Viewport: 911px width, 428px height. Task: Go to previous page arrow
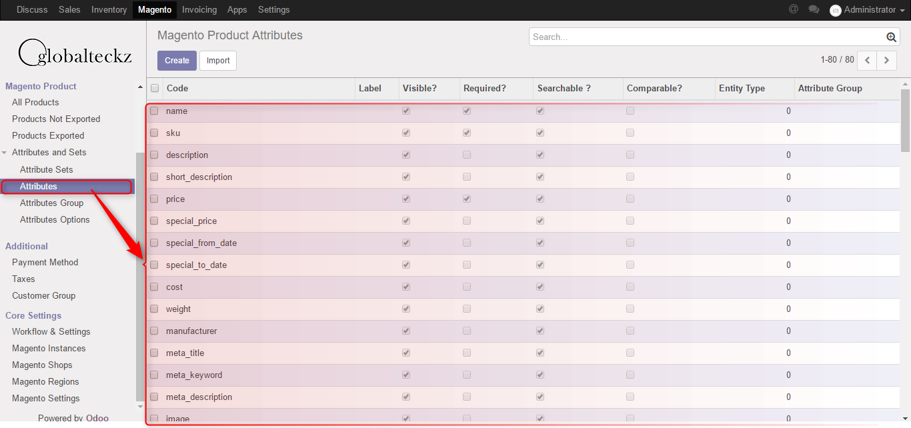pyautogui.click(x=867, y=60)
